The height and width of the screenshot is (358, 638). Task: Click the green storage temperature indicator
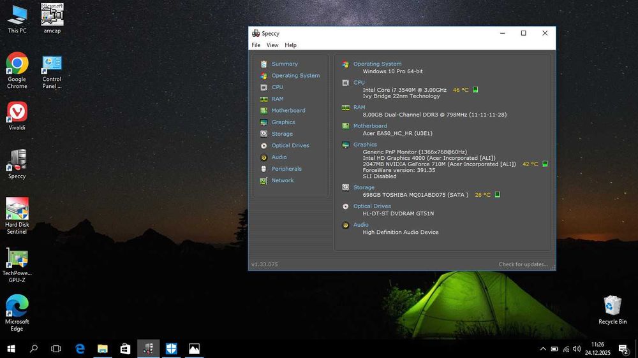(497, 195)
